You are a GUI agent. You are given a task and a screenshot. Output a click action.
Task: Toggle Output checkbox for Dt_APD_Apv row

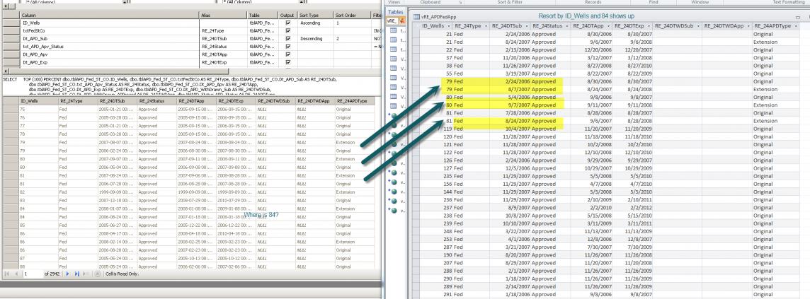287,54
